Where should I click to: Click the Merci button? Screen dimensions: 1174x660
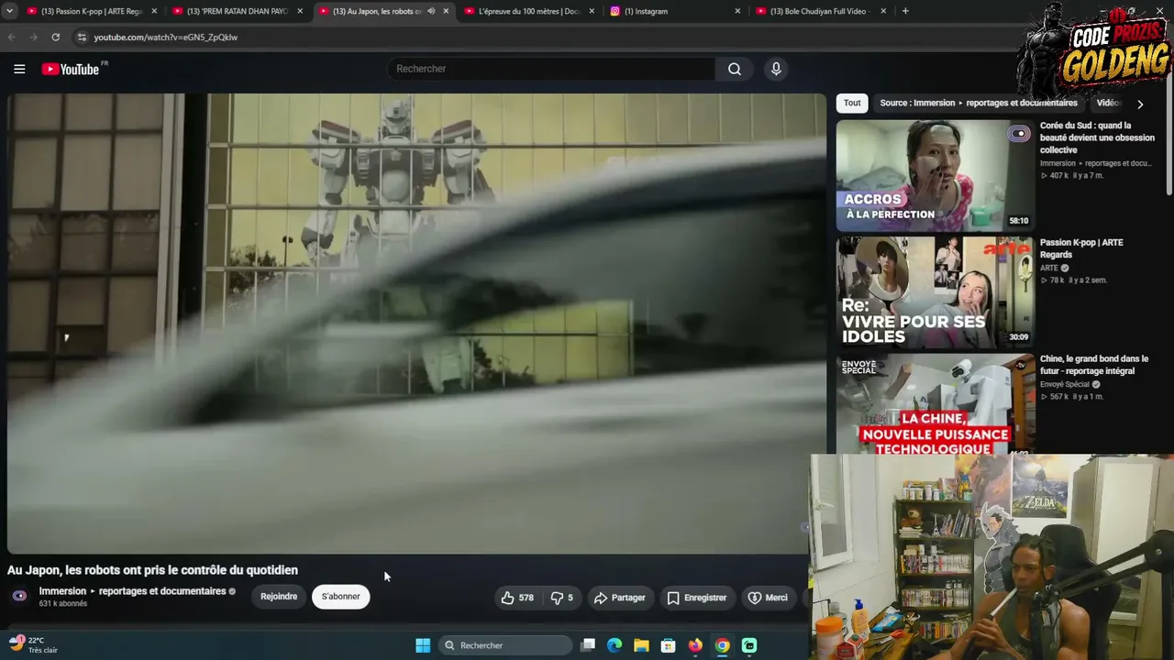[769, 598]
